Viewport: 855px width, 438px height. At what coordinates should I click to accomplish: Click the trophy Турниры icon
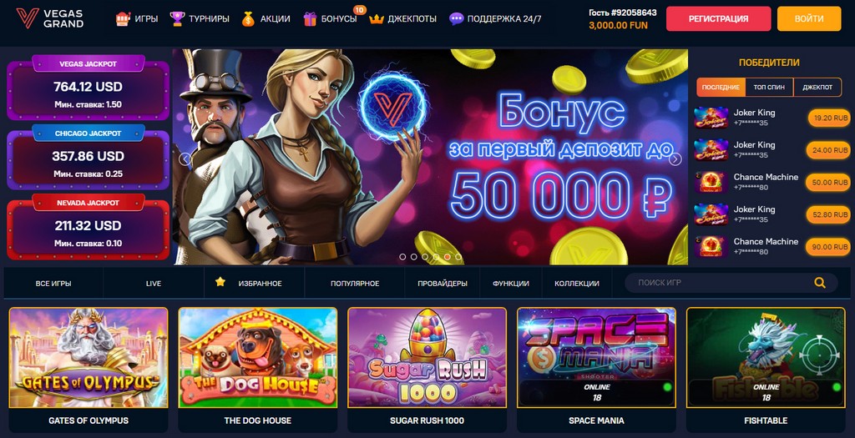click(177, 18)
